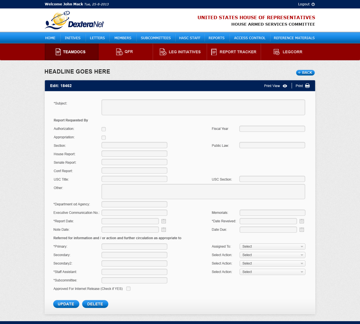Switch to the Report Tracker tab
Screen dimensions: 360x324
pyautogui.click(x=234, y=52)
